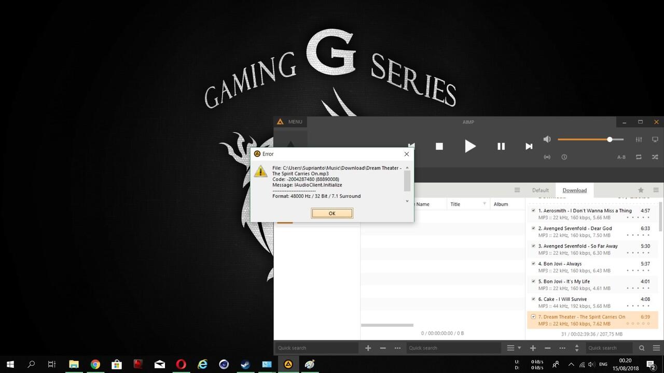Remove files from playlist with minus icon
Screen dimensions: 664x373
pyautogui.click(x=547, y=348)
